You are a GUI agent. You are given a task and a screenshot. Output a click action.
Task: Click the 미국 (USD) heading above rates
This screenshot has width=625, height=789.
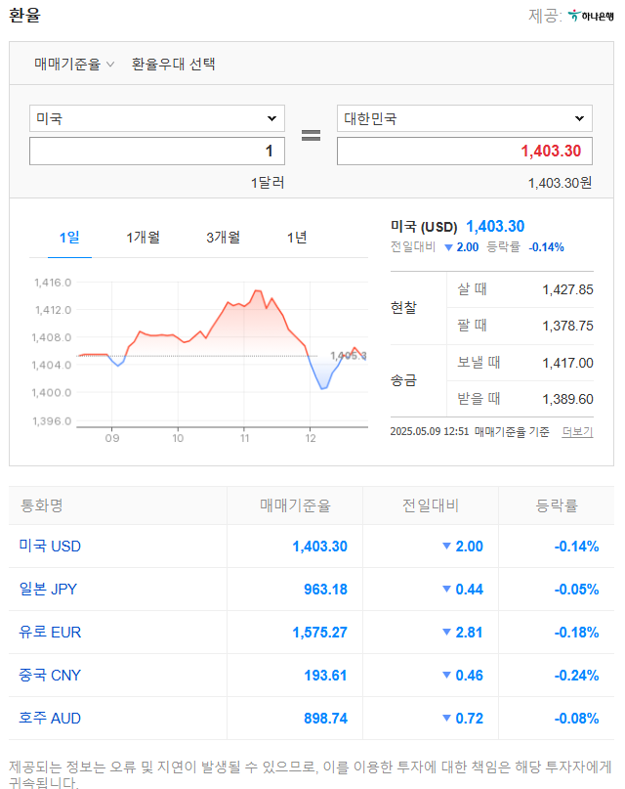424,227
